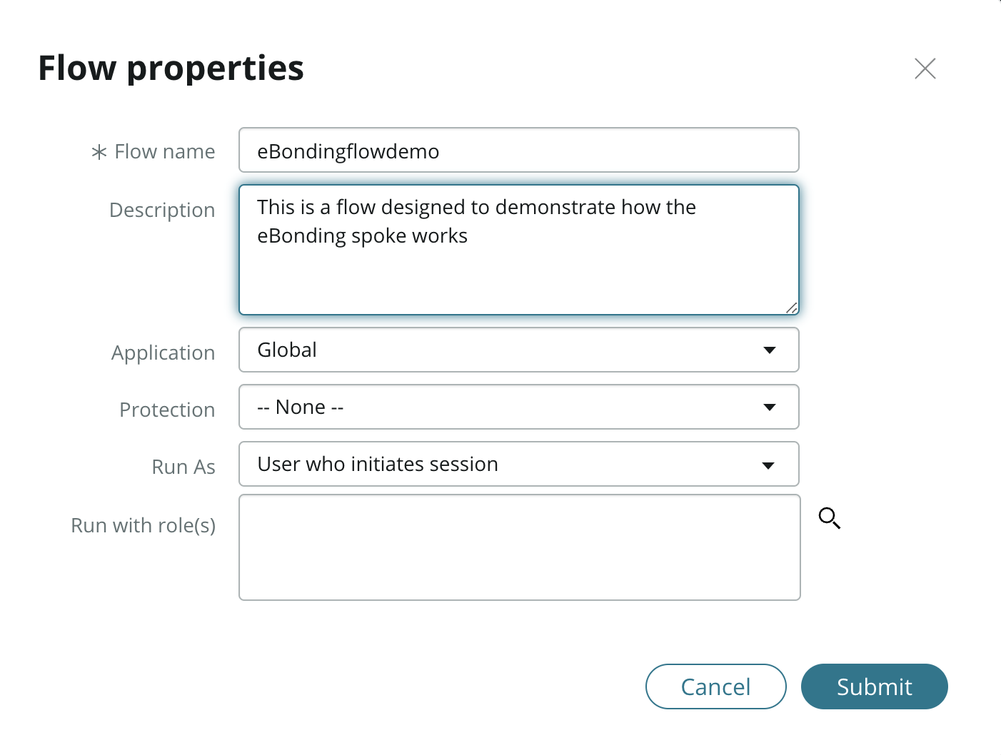The image size is (1001, 755).
Task: Open the Application dropdown showing Global
Action: [518, 350]
